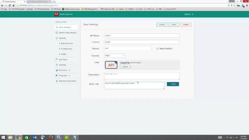Click the Context input field

coord(142,42)
